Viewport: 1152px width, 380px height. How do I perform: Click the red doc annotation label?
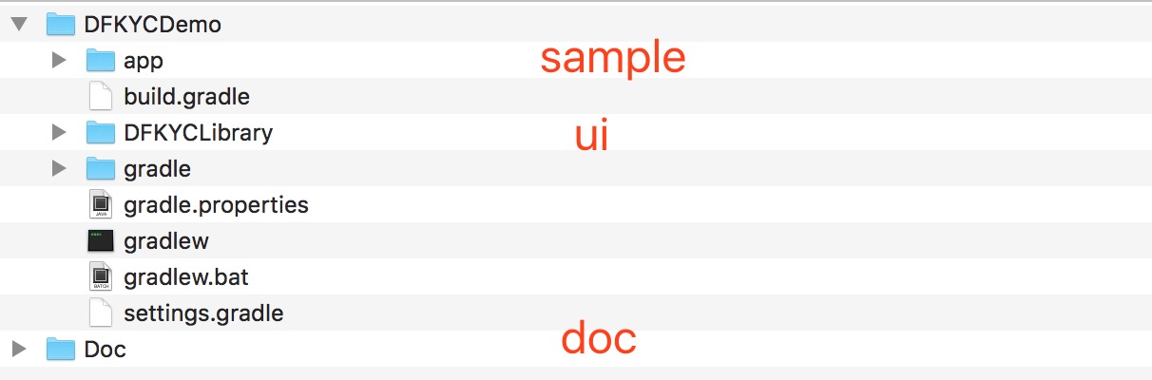tap(598, 339)
